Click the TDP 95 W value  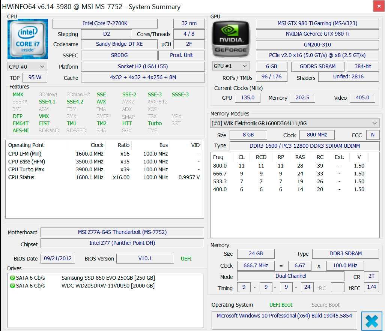pos(35,78)
